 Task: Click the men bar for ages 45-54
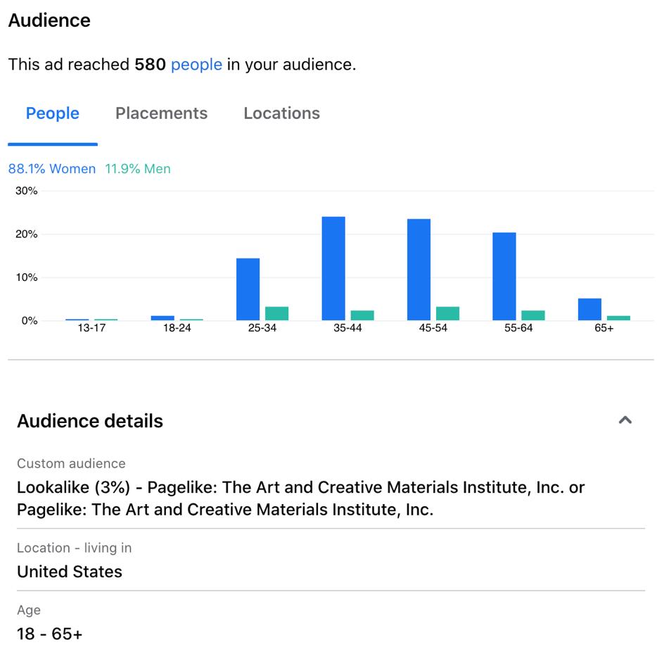point(447,313)
